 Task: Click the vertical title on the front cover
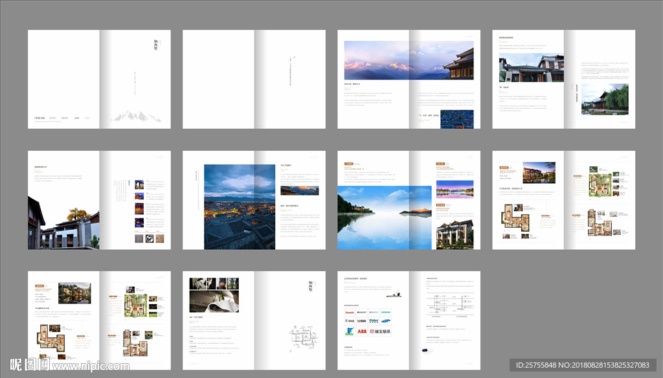click(x=156, y=45)
